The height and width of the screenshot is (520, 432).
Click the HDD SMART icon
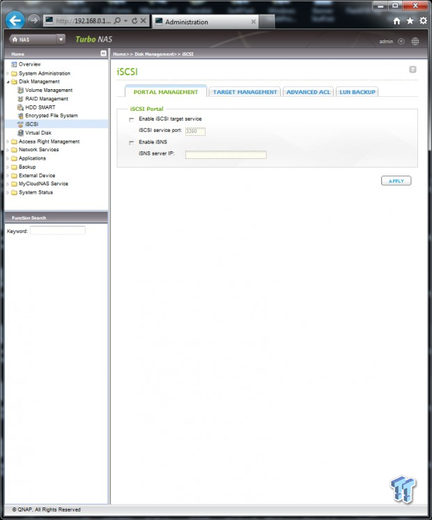(21, 107)
